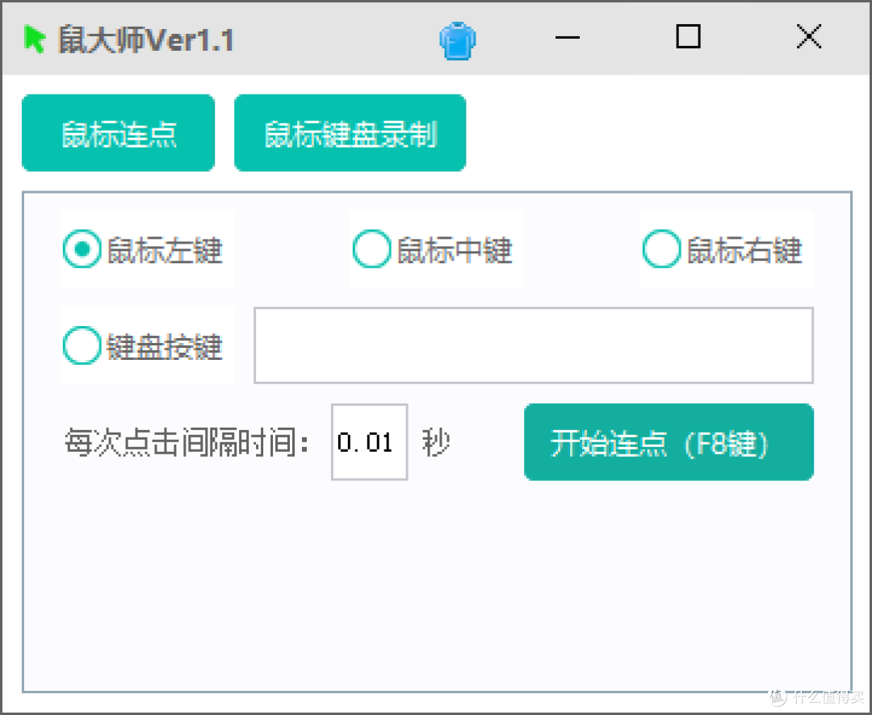Select the 鼠标中键 radio option

(x=432, y=249)
